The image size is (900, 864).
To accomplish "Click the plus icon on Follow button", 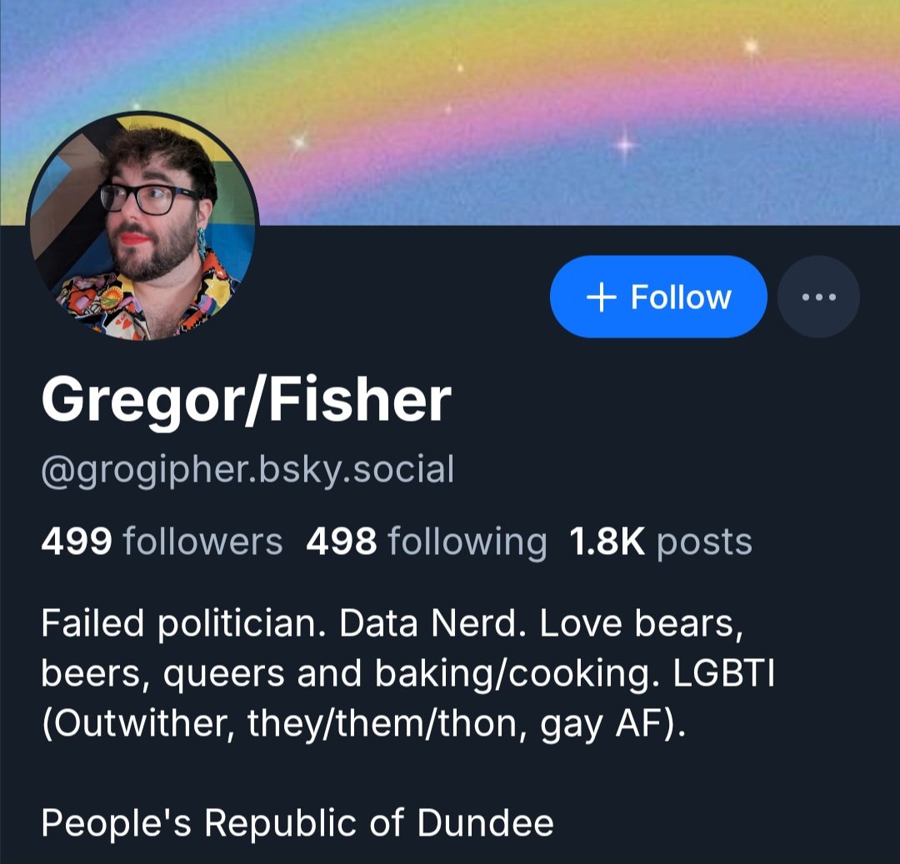I will 601,297.
